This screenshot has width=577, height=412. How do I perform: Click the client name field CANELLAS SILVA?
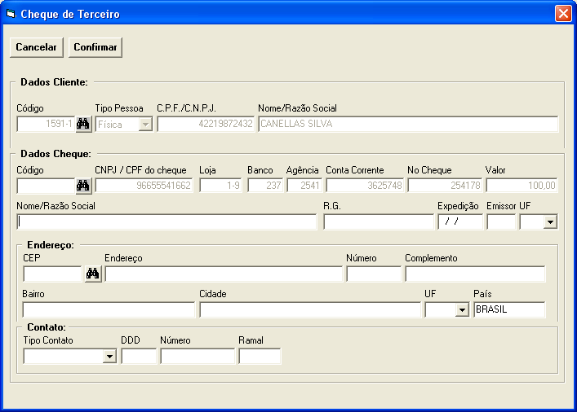[x=408, y=124]
